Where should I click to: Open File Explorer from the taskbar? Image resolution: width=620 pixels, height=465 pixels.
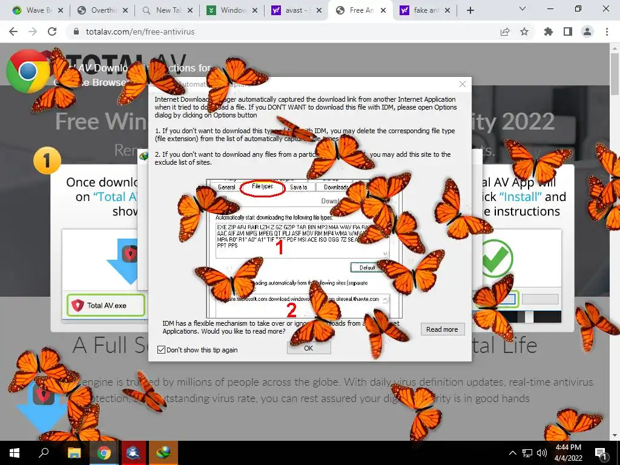(74, 453)
